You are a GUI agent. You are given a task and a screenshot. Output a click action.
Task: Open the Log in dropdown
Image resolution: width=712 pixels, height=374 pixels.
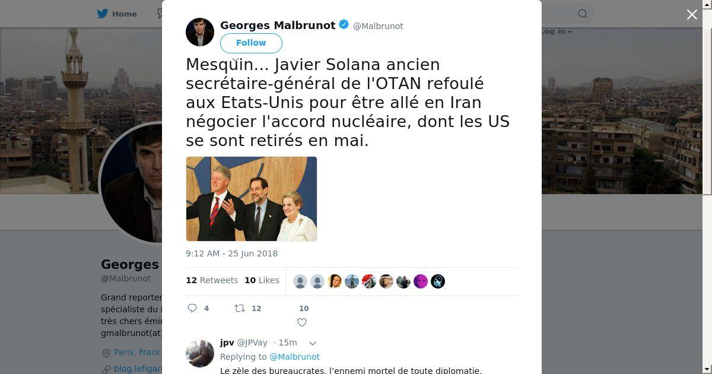(x=556, y=31)
